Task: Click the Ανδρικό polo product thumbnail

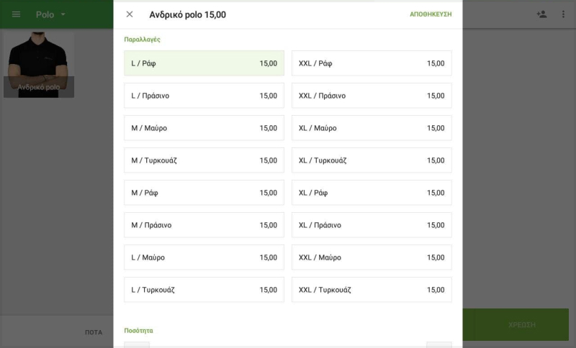Action: 39,65
